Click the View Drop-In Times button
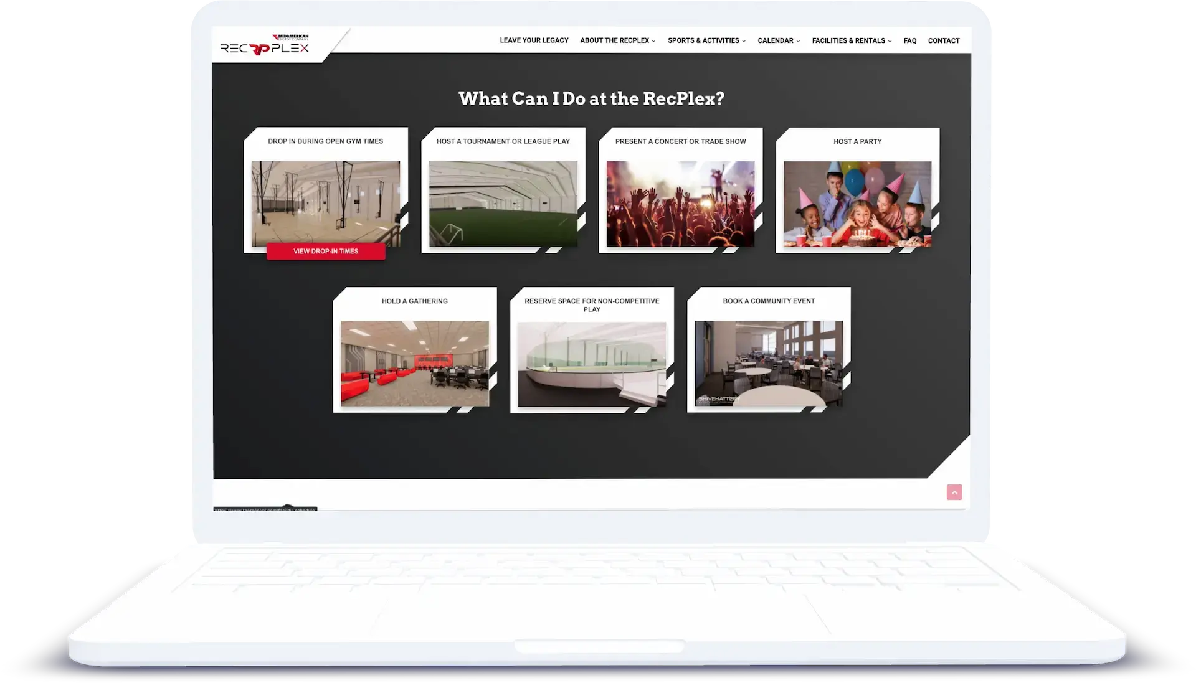The height and width of the screenshot is (683, 1196). [325, 251]
